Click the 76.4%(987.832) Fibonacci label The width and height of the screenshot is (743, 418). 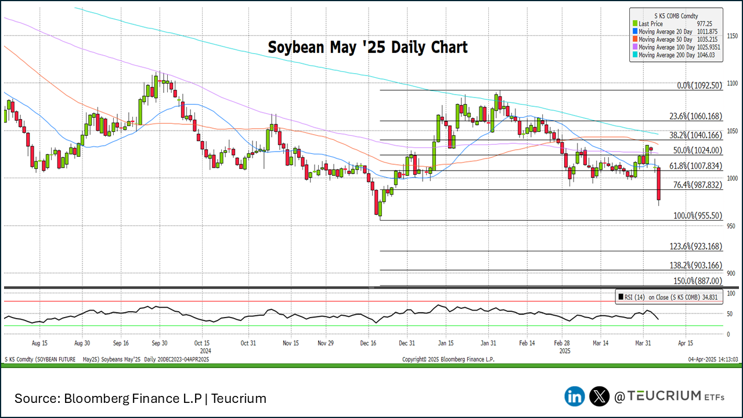click(x=698, y=185)
